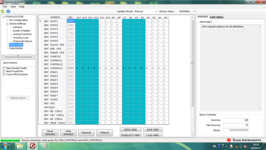
Task: Select General under Device Settings
Action: click(17, 27)
